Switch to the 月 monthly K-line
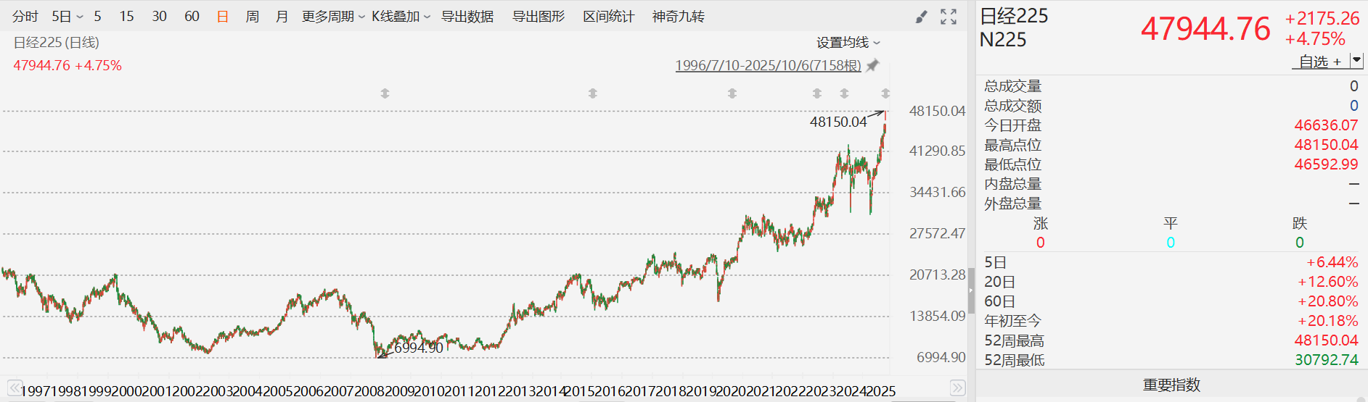The width and height of the screenshot is (1368, 402). (x=282, y=17)
